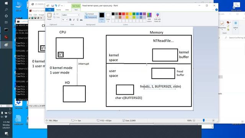The width and height of the screenshot is (245, 138).
Task: Click the zoom out minus button in Paint status bar
Action: pyautogui.click(x=194, y=120)
